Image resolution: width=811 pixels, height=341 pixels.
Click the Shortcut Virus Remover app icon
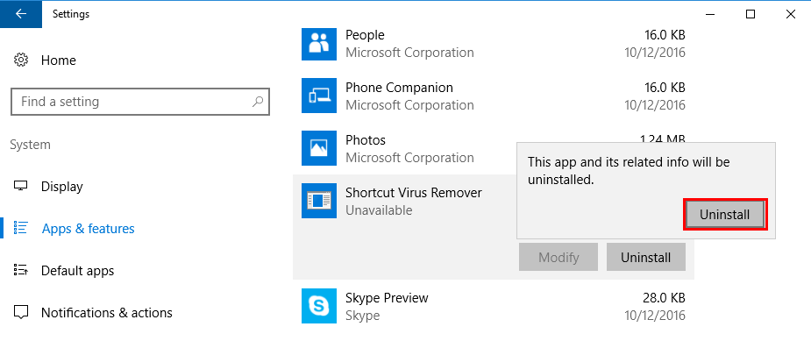(319, 201)
